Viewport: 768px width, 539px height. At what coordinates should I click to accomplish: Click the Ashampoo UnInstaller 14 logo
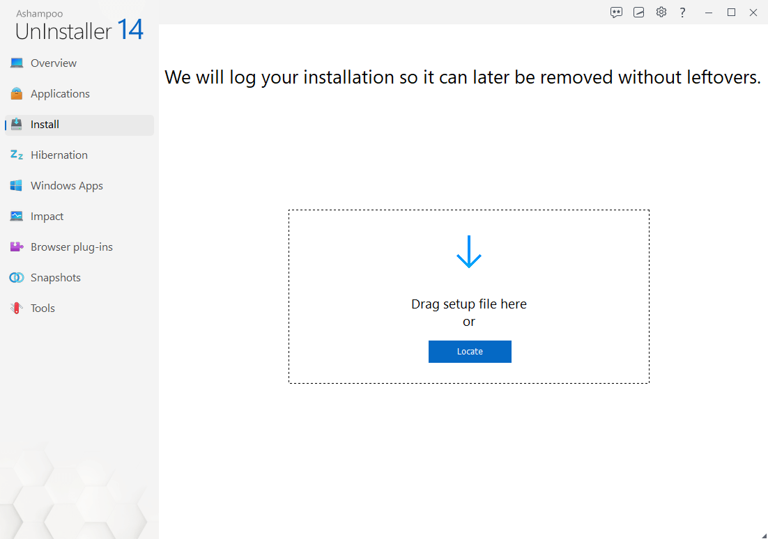(x=79, y=26)
